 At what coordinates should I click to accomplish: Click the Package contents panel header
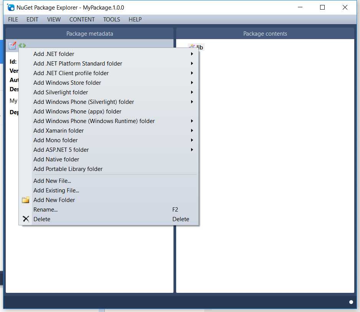(x=265, y=34)
